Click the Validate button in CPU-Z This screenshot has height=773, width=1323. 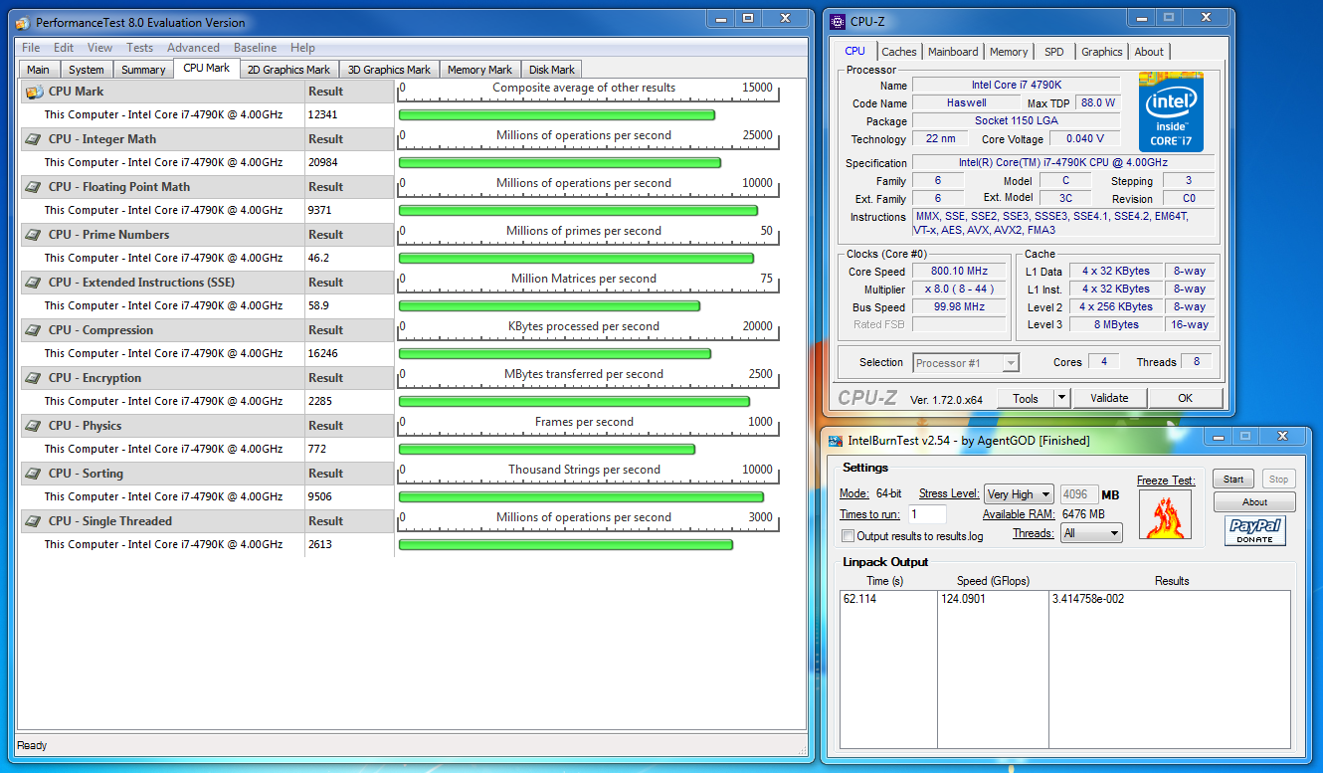pos(1109,398)
